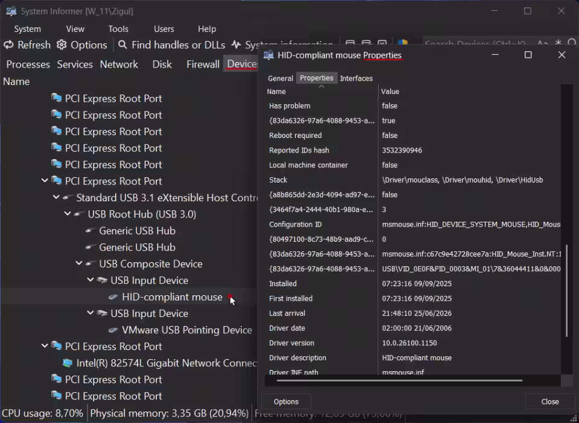Sort by Name column in Properties dialog

click(x=321, y=92)
